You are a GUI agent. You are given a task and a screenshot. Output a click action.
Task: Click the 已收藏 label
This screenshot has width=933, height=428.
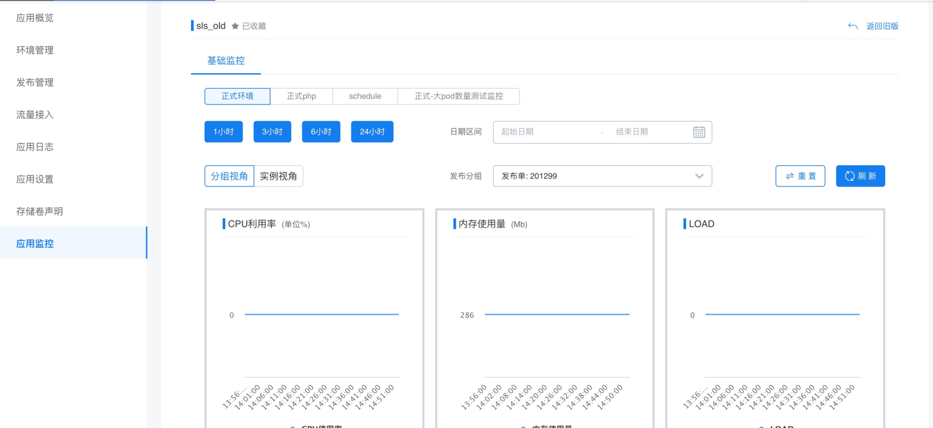[254, 26]
